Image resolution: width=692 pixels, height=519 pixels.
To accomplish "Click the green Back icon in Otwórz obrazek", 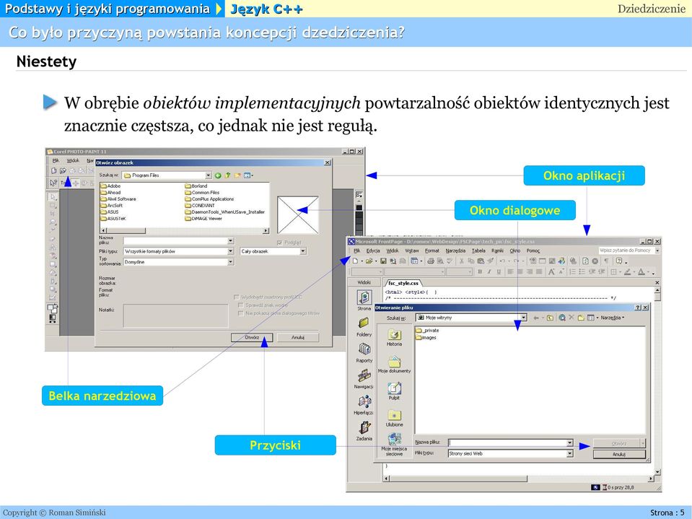I will coord(218,175).
